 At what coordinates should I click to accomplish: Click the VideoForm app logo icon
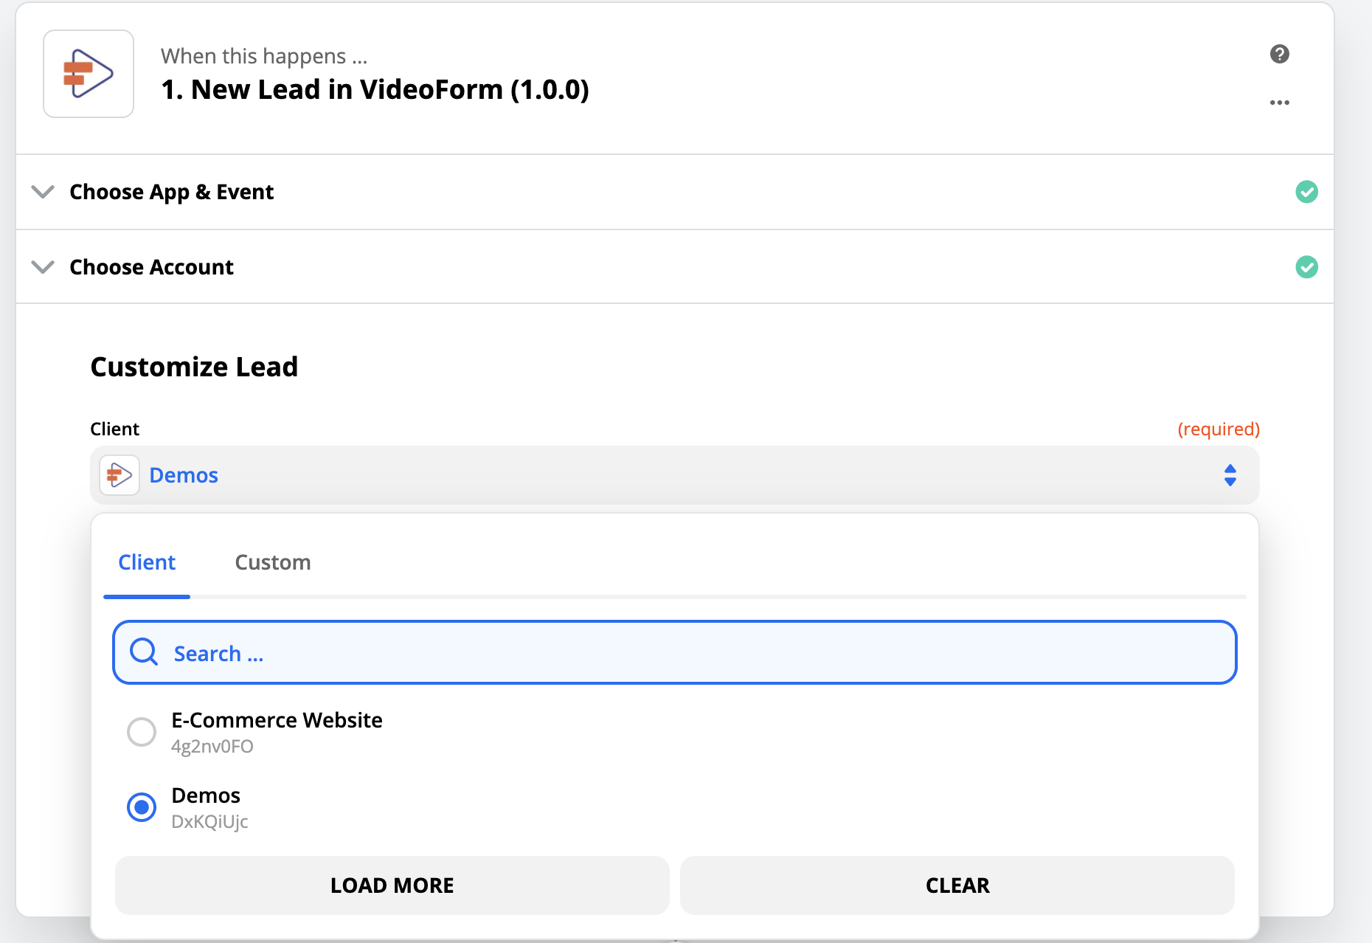coord(89,74)
